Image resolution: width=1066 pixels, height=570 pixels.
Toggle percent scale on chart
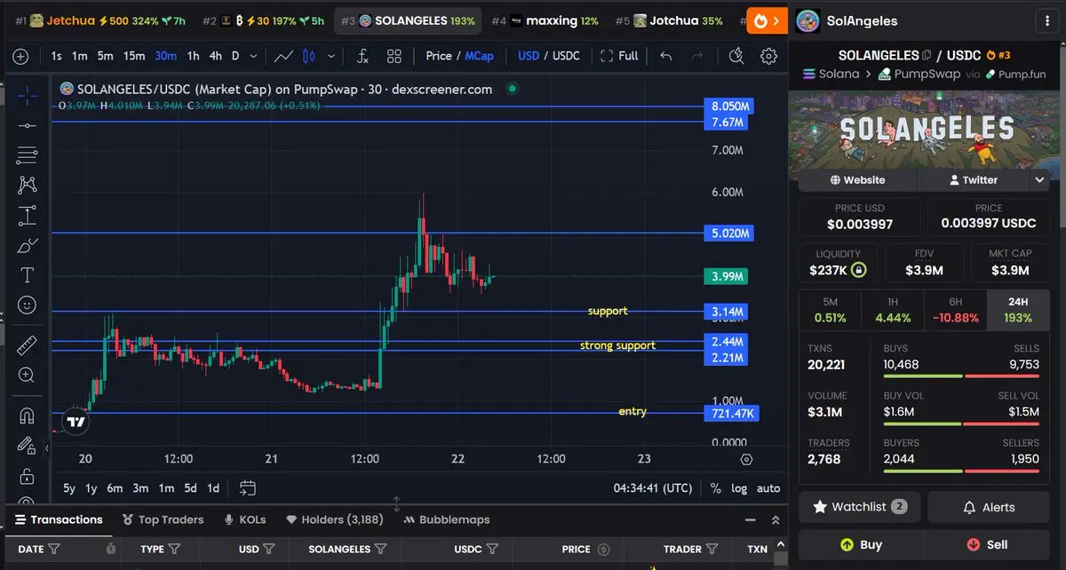716,488
